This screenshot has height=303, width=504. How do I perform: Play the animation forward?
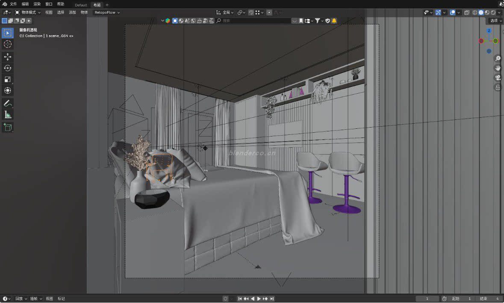(259, 299)
